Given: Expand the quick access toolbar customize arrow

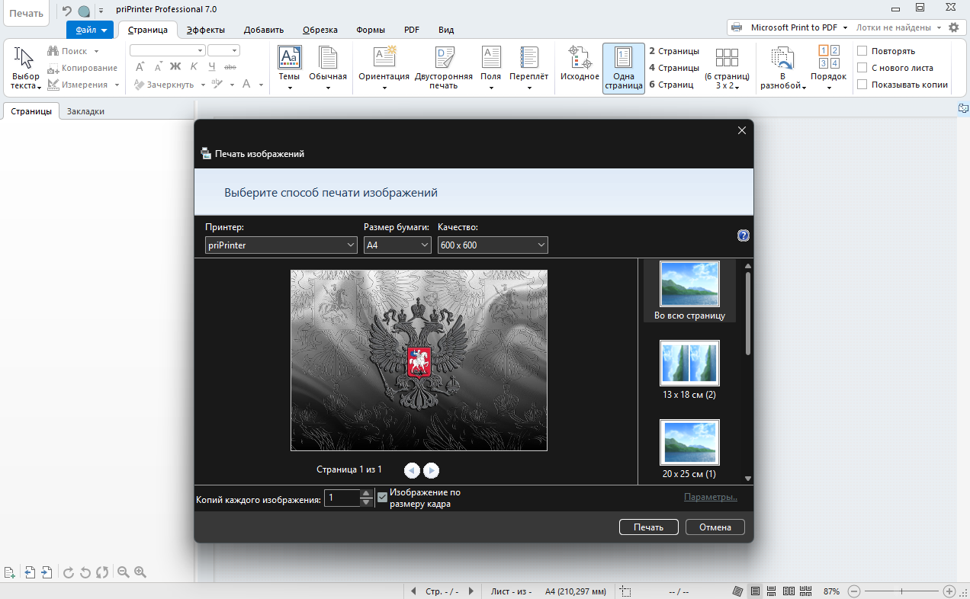Looking at the screenshot, I should 101,11.
